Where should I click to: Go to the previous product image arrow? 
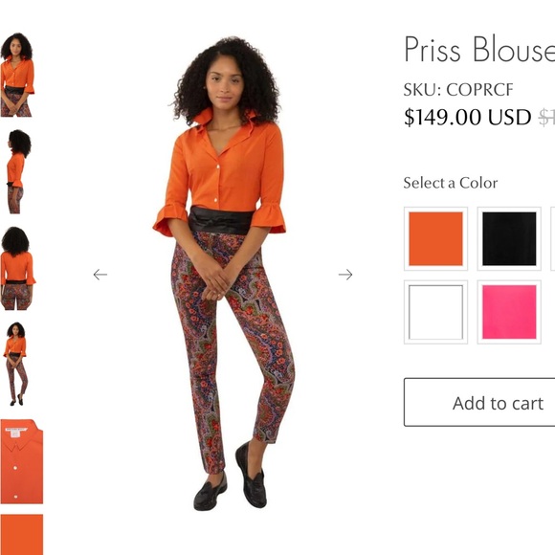[100, 275]
